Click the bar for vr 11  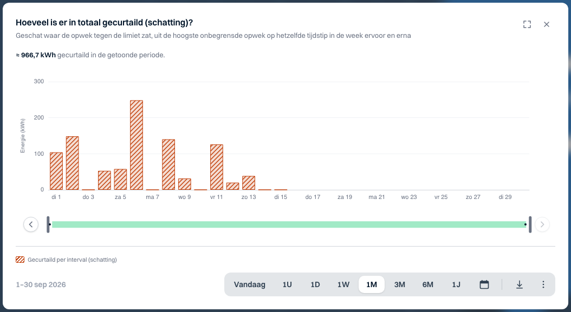pos(217,167)
